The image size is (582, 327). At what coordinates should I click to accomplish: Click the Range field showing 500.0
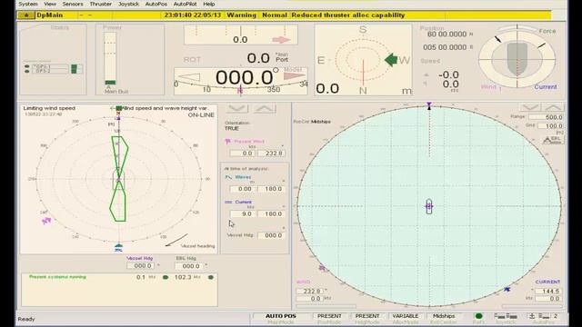click(546, 117)
